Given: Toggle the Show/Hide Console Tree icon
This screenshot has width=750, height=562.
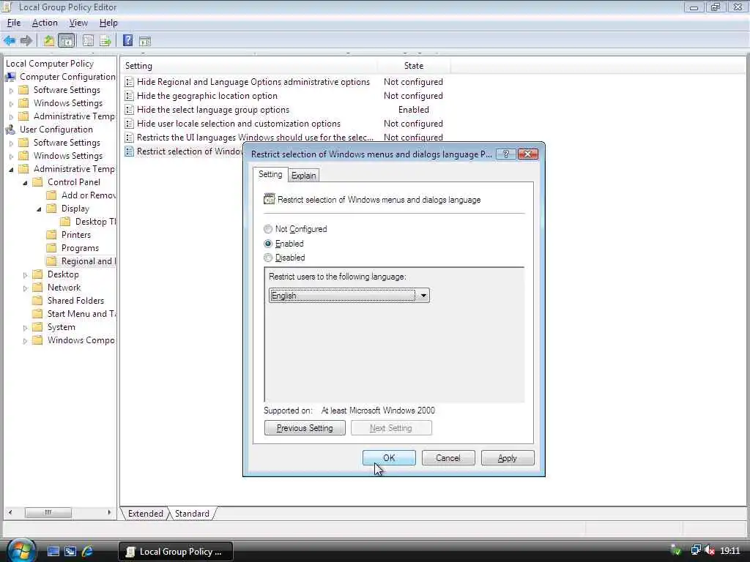Looking at the screenshot, I should [x=67, y=41].
